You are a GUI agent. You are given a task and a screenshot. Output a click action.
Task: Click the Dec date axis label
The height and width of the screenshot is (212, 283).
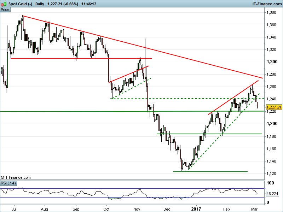(x=167, y=209)
